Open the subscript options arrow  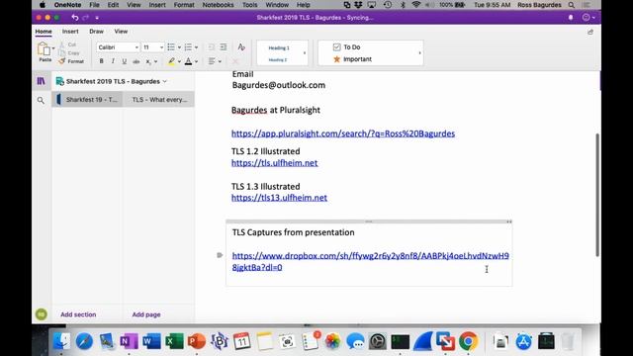(x=155, y=61)
